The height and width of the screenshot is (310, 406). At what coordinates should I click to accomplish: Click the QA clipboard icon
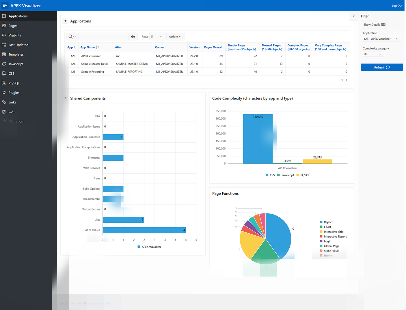click(4, 111)
